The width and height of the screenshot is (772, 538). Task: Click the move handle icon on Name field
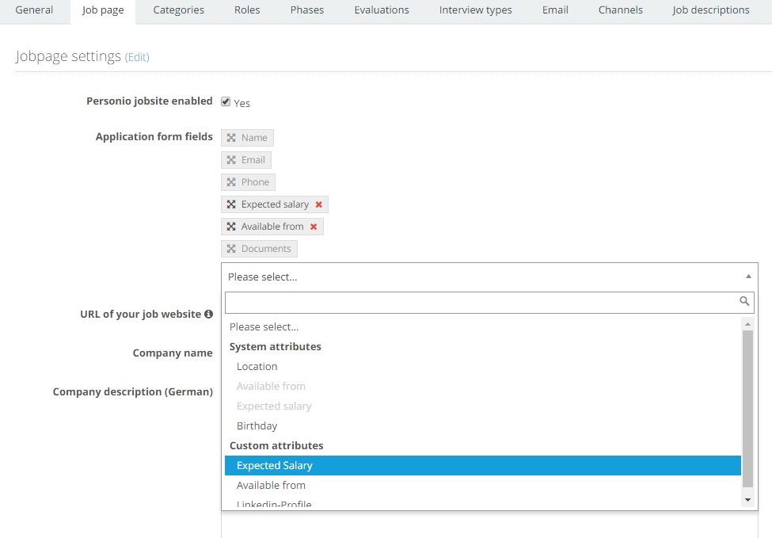(x=231, y=138)
